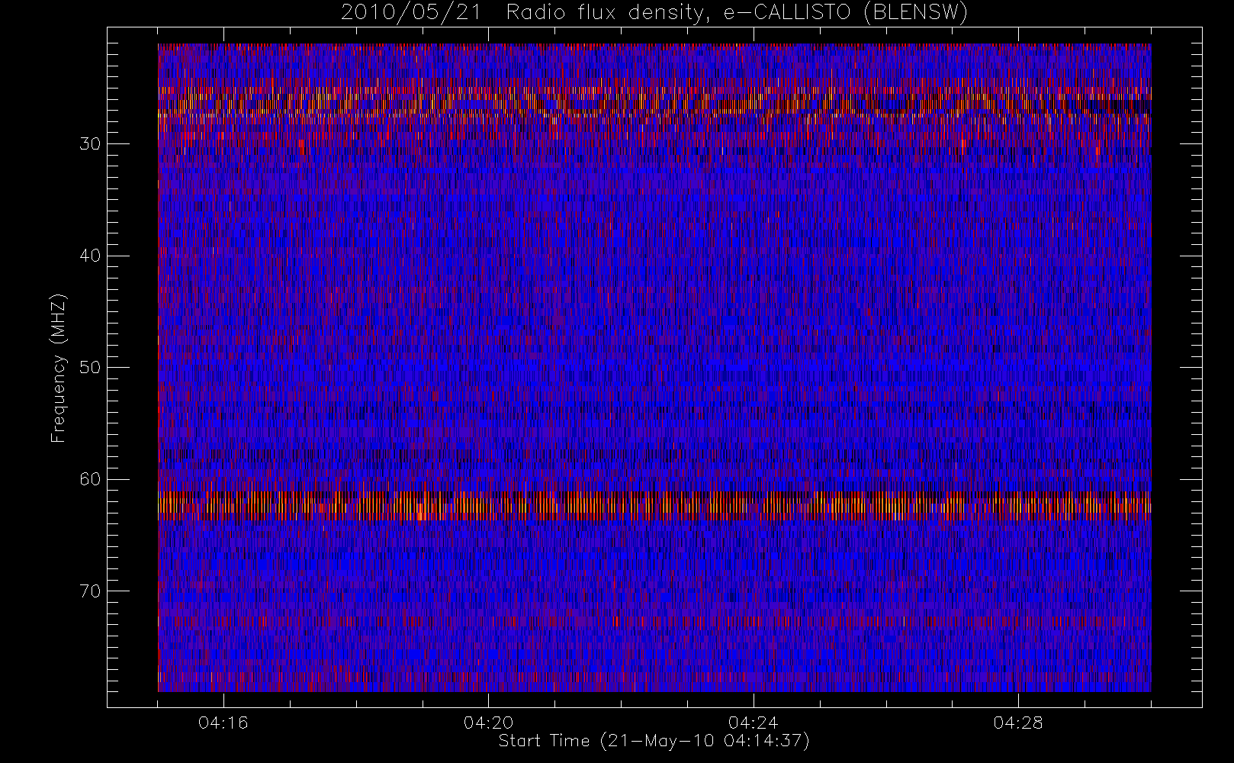Viewport: 1234px width, 763px height.
Task: Click the 60 MHz frequency tick label
Action: click(x=90, y=479)
